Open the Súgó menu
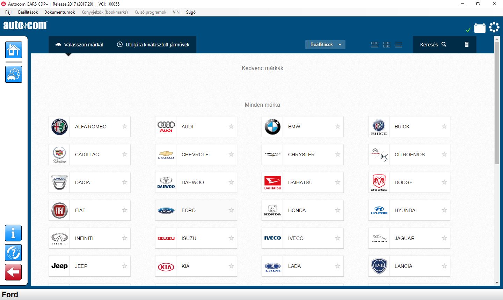This screenshot has width=503, height=300. (191, 12)
